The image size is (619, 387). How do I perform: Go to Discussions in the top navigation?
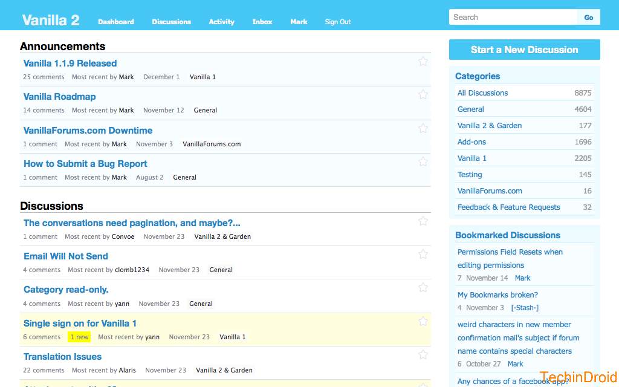pos(171,22)
